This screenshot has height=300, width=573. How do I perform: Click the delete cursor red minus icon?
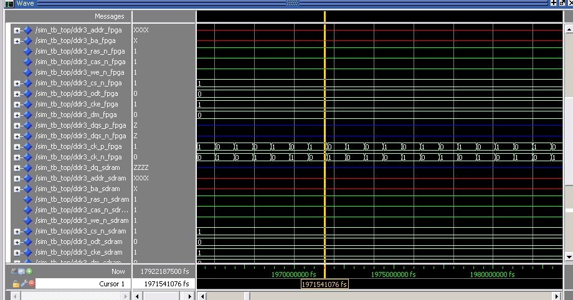pos(32,284)
